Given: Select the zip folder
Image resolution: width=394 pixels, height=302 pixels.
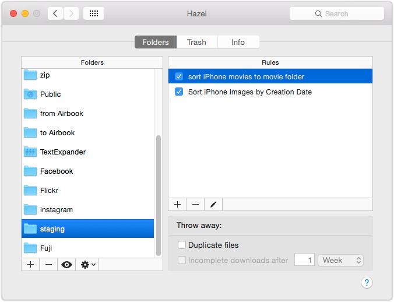Looking at the screenshot, I should pos(87,75).
